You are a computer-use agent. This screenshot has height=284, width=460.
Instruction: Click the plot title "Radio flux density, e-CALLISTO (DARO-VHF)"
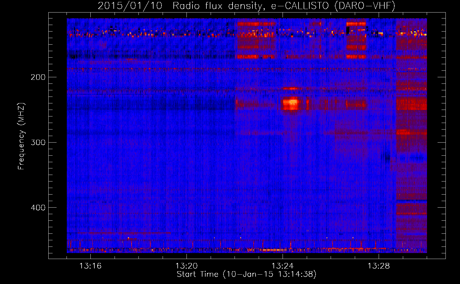(x=284, y=6)
